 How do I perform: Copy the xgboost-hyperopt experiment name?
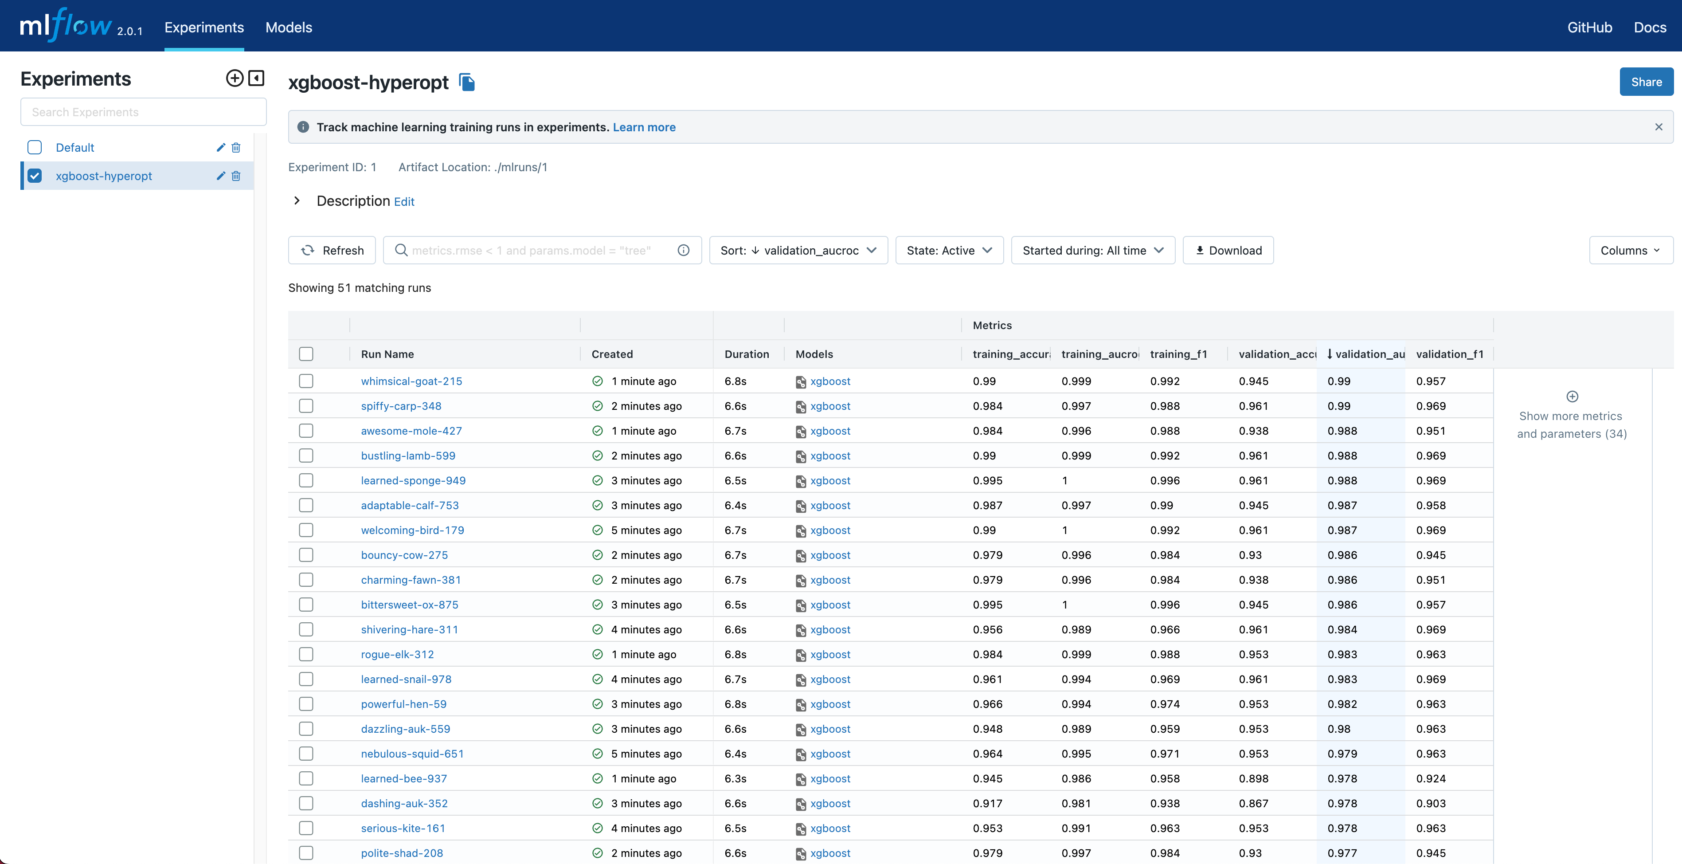(x=467, y=82)
